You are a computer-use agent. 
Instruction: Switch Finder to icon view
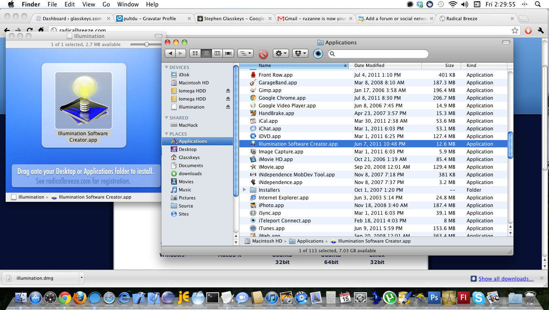pyautogui.click(x=195, y=53)
